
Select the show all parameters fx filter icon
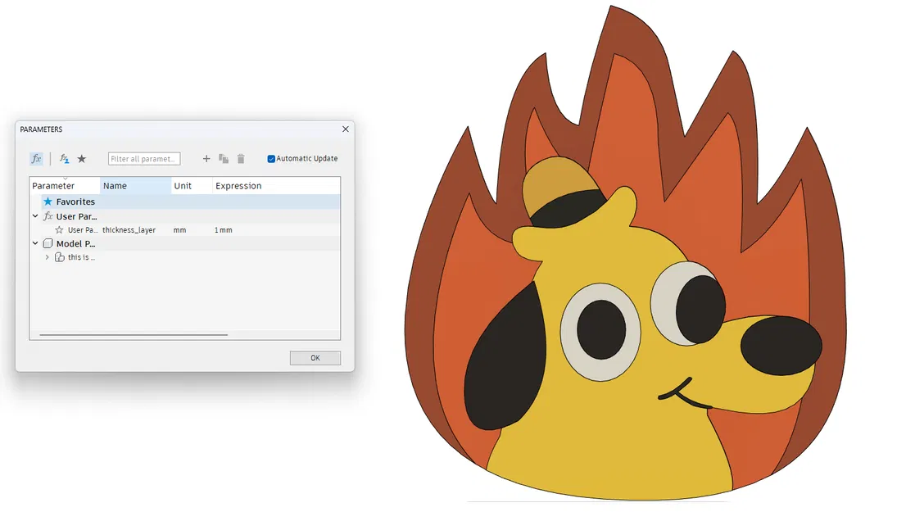(36, 159)
